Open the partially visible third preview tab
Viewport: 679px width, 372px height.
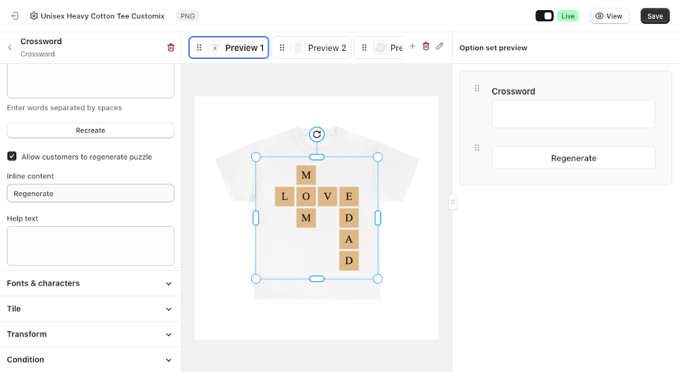click(x=378, y=48)
